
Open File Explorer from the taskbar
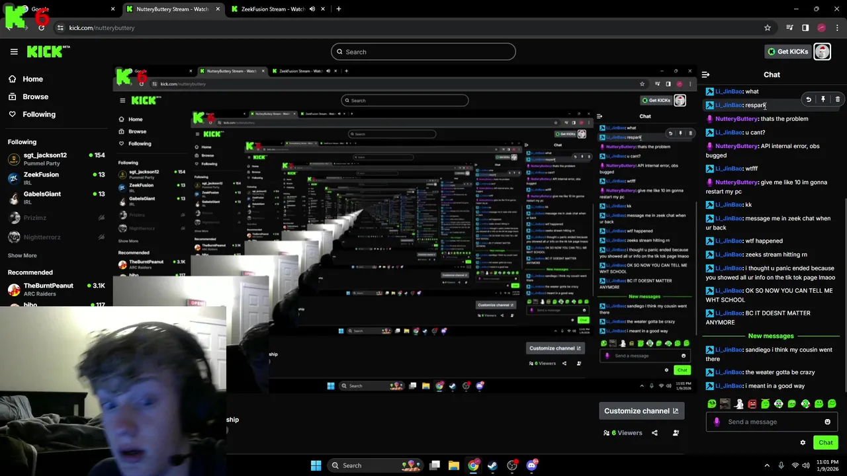click(454, 465)
